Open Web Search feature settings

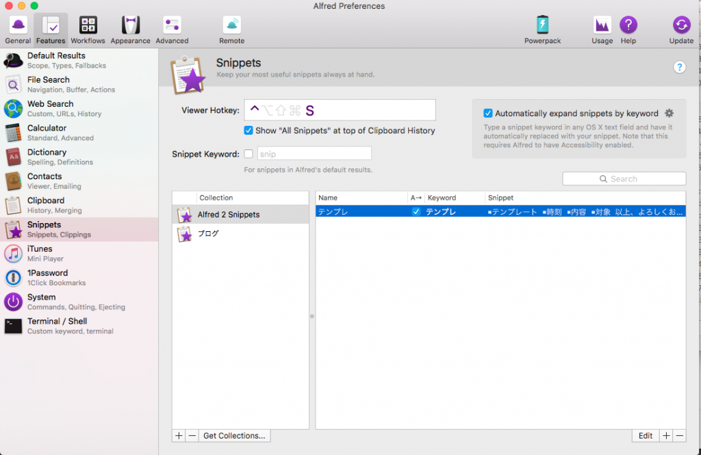(79, 109)
